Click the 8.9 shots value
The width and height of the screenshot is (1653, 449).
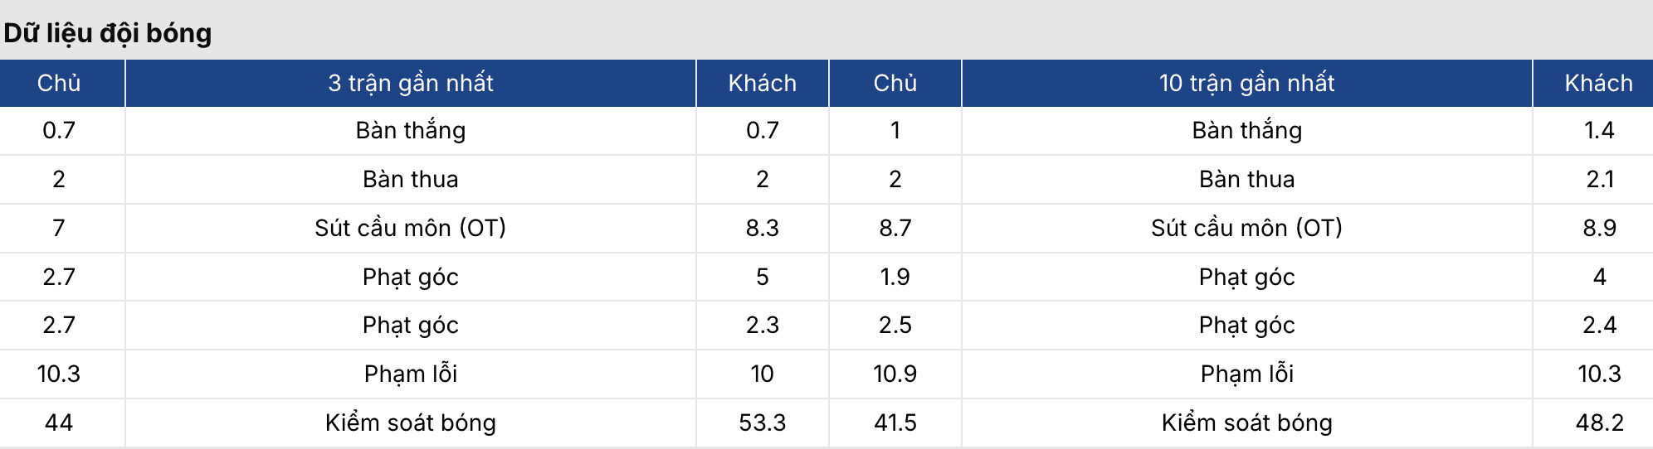(1599, 228)
